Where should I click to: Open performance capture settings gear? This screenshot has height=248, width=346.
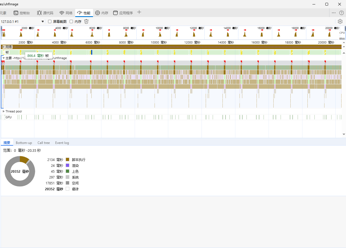pos(340,21)
